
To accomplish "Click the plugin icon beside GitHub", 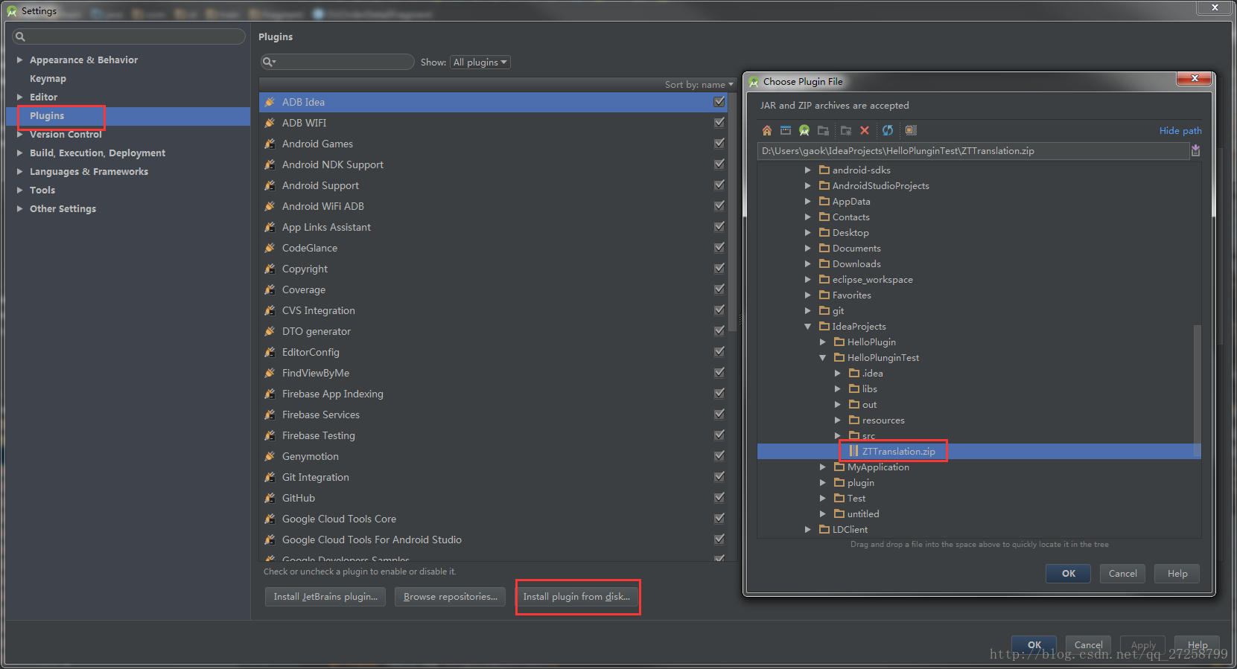I will click(x=270, y=498).
